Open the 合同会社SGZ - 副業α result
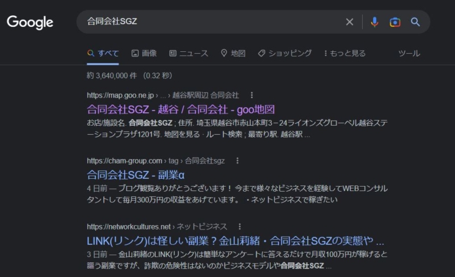Screen dimensions: 455x277 click(135, 175)
